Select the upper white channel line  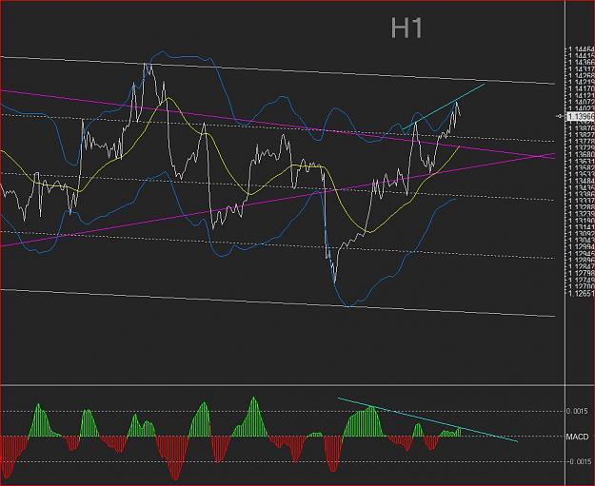click(277, 70)
